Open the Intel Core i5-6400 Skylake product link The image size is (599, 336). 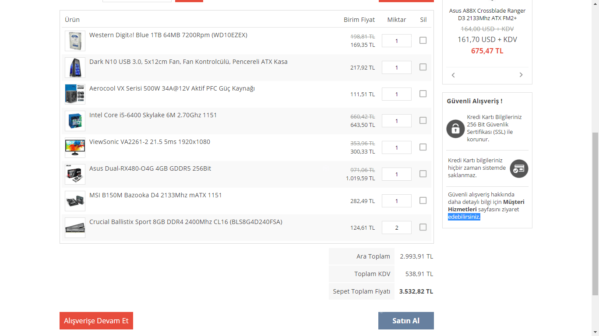click(153, 115)
